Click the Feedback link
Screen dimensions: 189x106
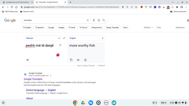tap(102, 66)
